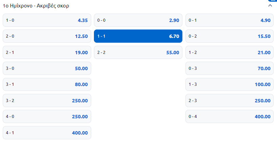Click the 2 - 1 odds 19.00
277x141 pixels.
[x=47, y=53]
